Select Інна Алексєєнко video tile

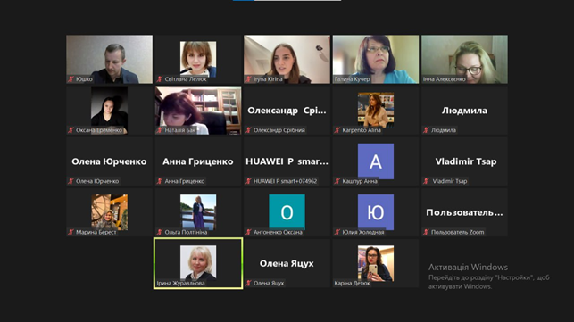click(x=464, y=59)
